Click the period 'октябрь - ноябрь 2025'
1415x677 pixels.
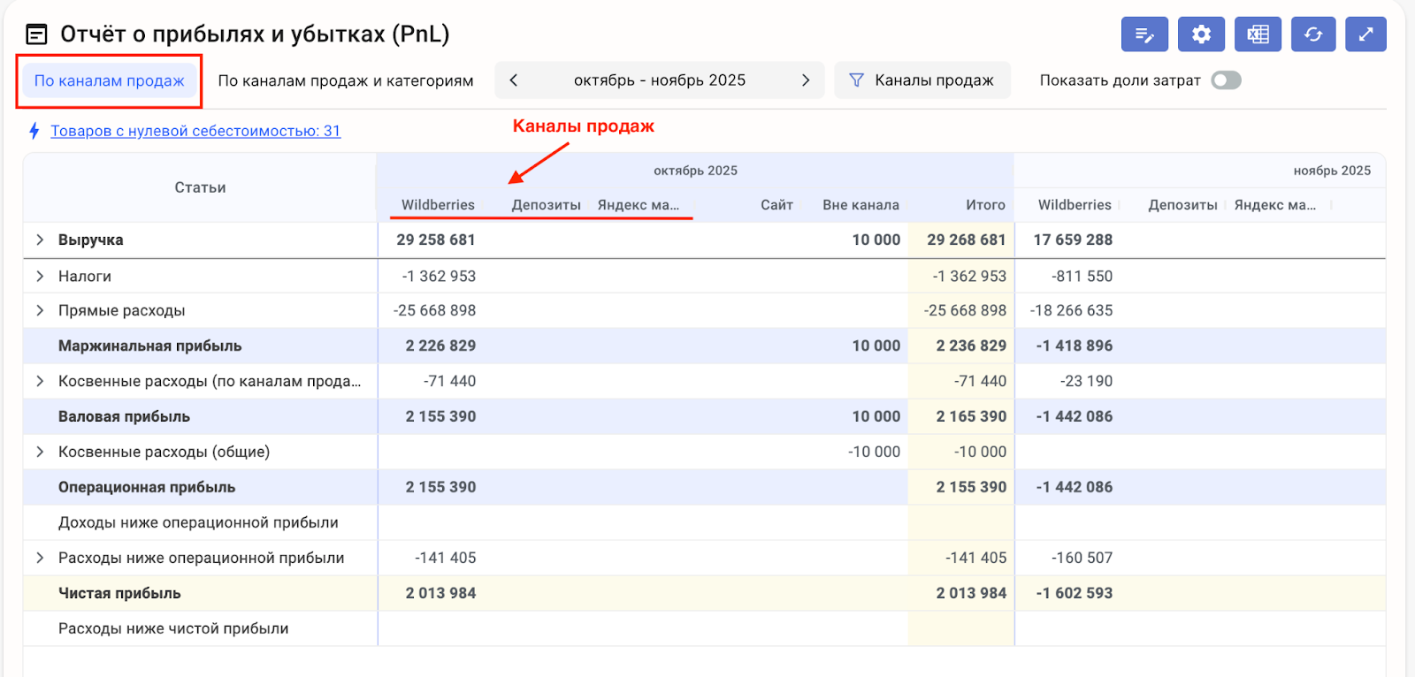pyautogui.click(x=660, y=80)
